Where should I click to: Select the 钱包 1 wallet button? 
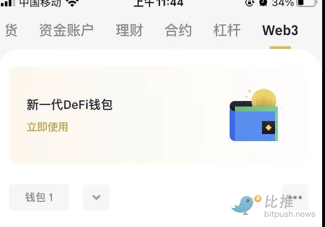39,198
